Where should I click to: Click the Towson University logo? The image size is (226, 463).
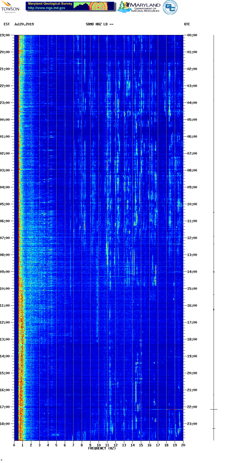pos(10,6)
